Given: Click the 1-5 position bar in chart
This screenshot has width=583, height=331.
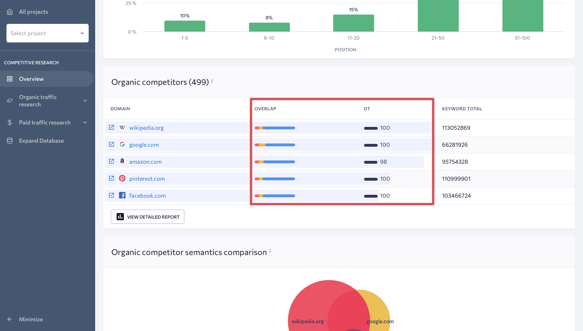Looking at the screenshot, I should coord(185,26).
